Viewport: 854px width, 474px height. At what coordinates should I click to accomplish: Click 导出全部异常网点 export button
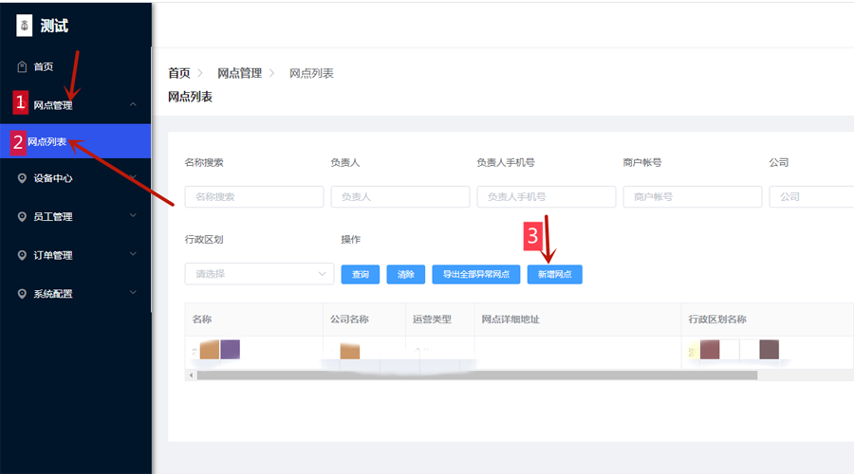475,274
